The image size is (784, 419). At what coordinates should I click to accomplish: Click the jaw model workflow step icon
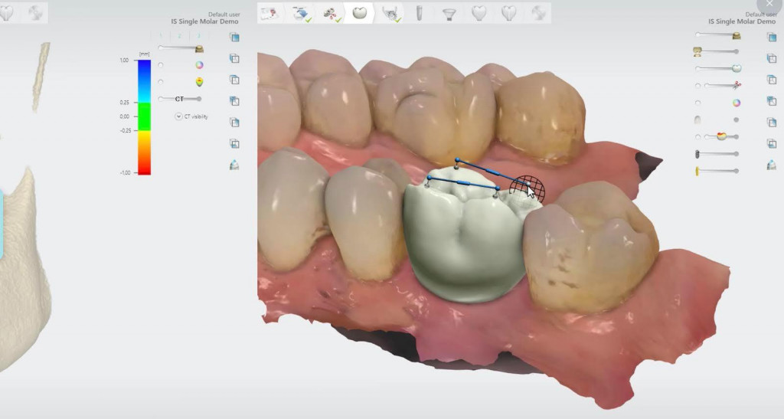(390, 13)
